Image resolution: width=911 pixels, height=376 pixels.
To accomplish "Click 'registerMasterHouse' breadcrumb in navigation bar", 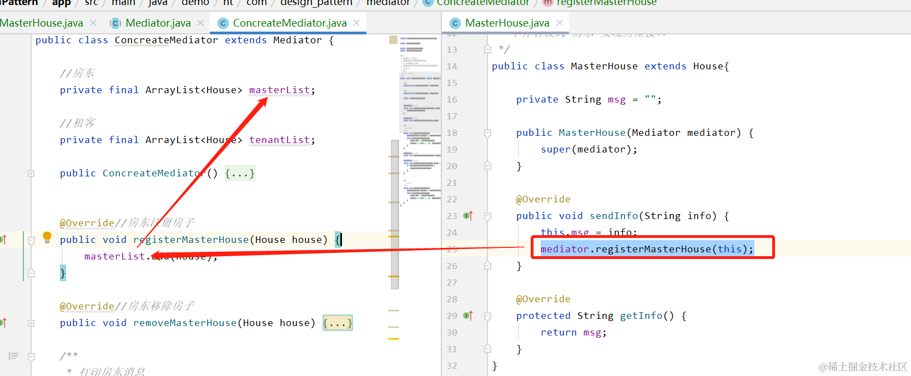I will (606, 3).
